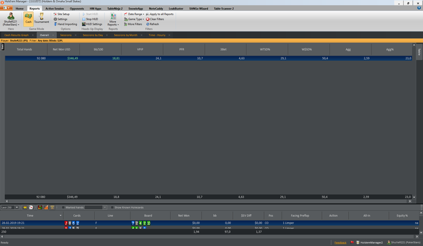Click Clear Filters
Screen dimensions: 423x246
click(x=155, y=19)
